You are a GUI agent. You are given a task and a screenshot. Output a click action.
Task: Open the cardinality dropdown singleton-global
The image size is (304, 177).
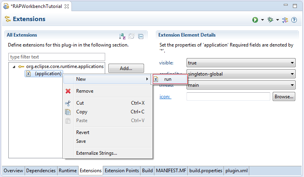(241, 74)
